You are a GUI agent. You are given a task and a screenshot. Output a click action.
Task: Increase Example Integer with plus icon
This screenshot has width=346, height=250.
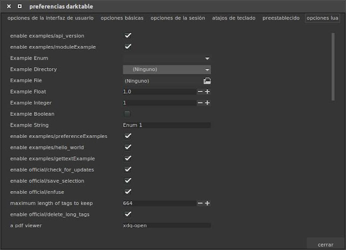coord(207,103)
